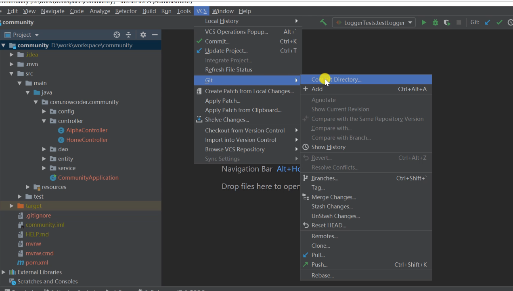Choose Reset HEAD...
The height and width of the screenshot is (291, 513).
[x=366, y=225]
